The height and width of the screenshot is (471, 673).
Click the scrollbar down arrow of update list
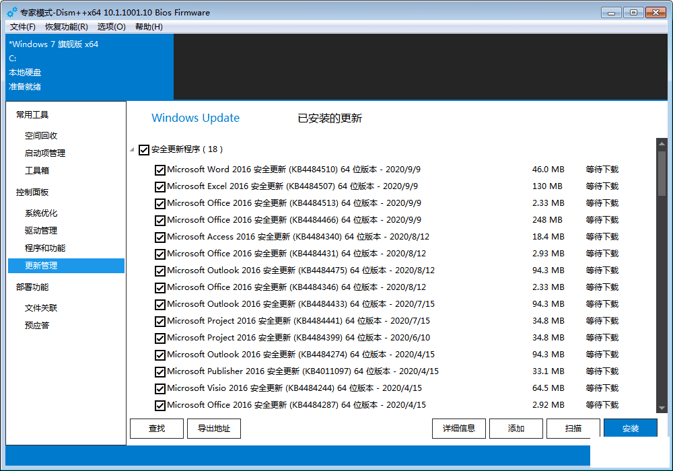point(662,408)
